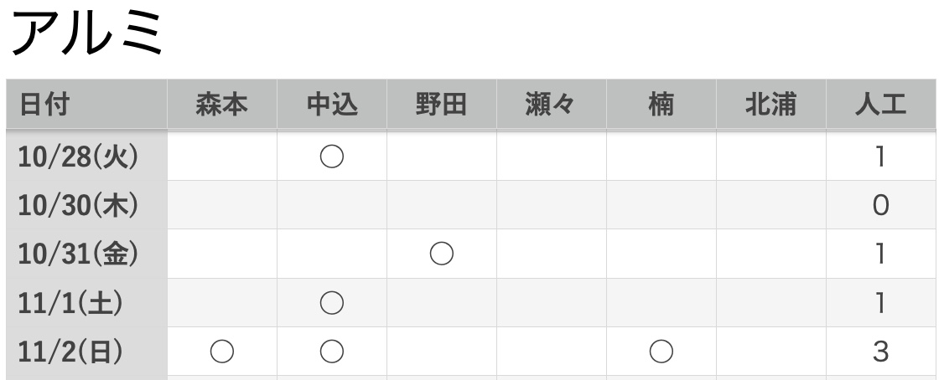Screen dimensions: 944x380
Task: Toggle 中込 circle for 10/28(火)
Action: coord(332,157)
